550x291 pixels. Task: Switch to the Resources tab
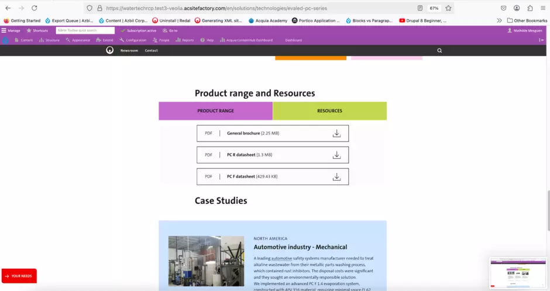tap(329, 110)
